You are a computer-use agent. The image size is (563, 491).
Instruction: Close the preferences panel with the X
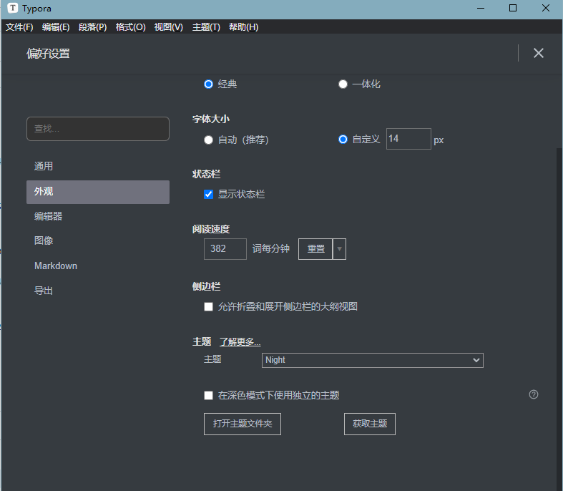click(x=538, y=53)
